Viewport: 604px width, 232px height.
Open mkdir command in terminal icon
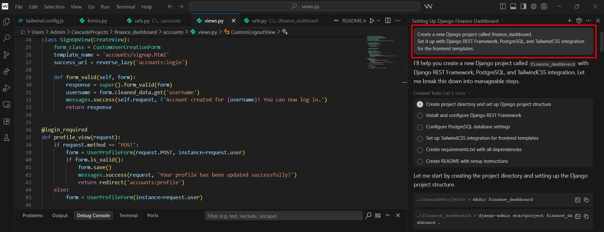pos(578,200)
